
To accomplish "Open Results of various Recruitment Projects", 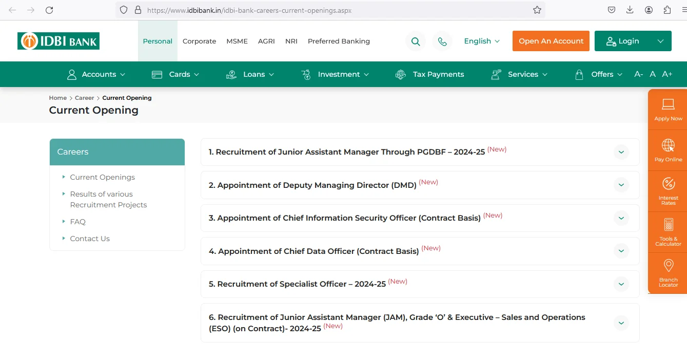I will [108, 199].
